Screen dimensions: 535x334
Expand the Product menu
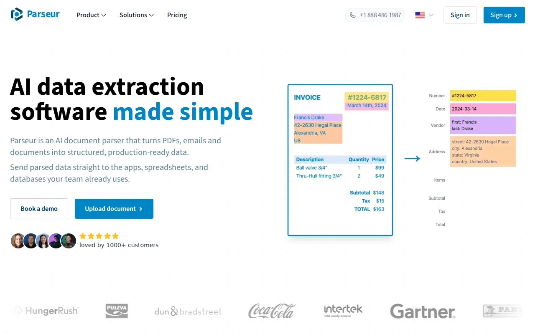[91, 15]
